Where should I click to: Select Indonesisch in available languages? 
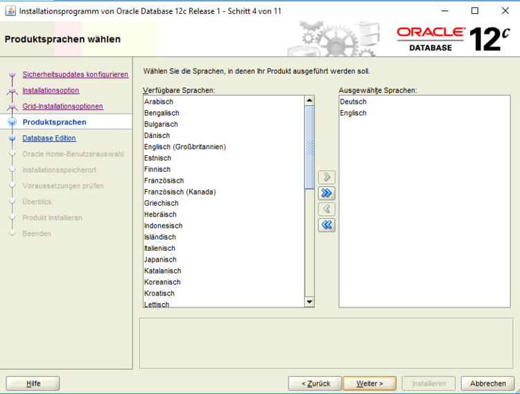[x=224, y=226]
